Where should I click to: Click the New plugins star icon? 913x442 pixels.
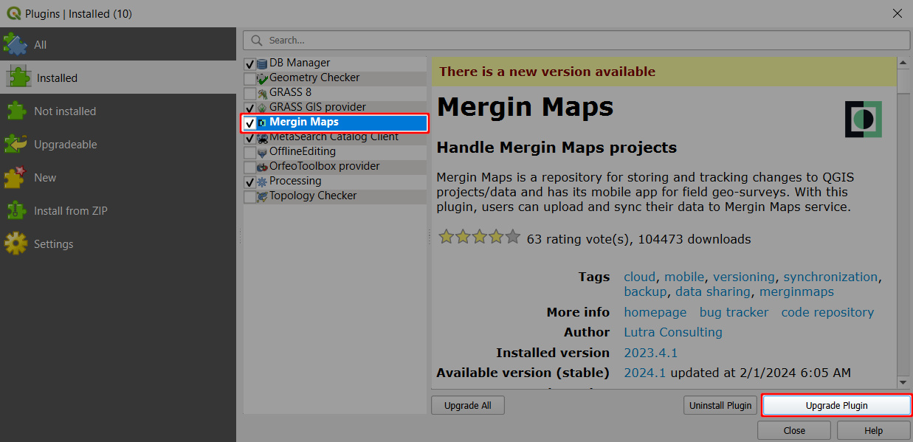click(x=15, y=177)
